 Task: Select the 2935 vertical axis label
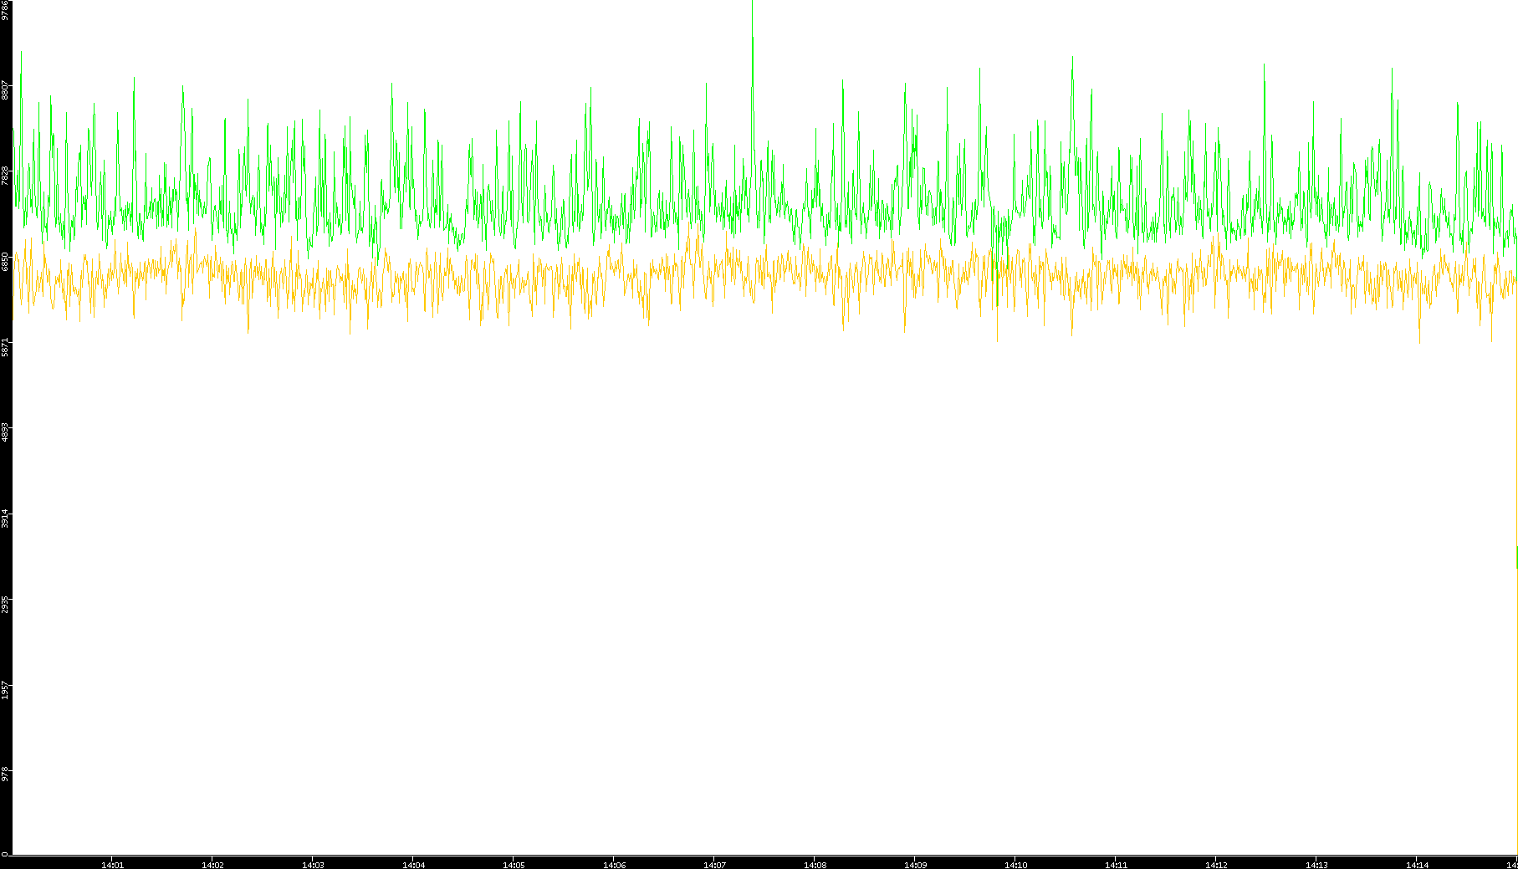click(x=5, y=603)
